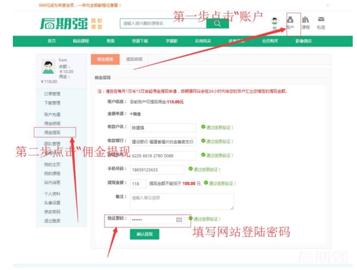Image resolution: width=357 pixels, height=270 pixels.
Task: Click the course name search field
Action: click(x=163, y=23)
